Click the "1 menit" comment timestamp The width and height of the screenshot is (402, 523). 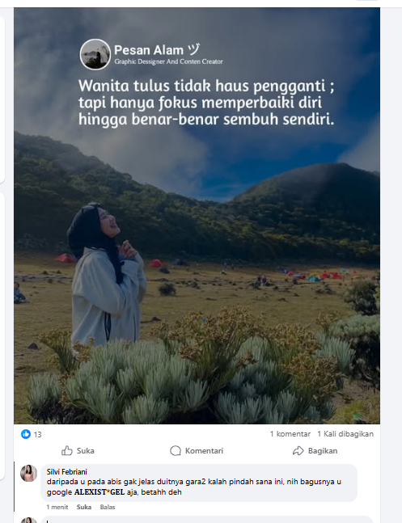[57, 507]
